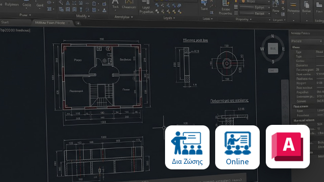The image size is (324, 182).
Task: Click the N direction on the ViewCube compass
Action: (272, 36)
